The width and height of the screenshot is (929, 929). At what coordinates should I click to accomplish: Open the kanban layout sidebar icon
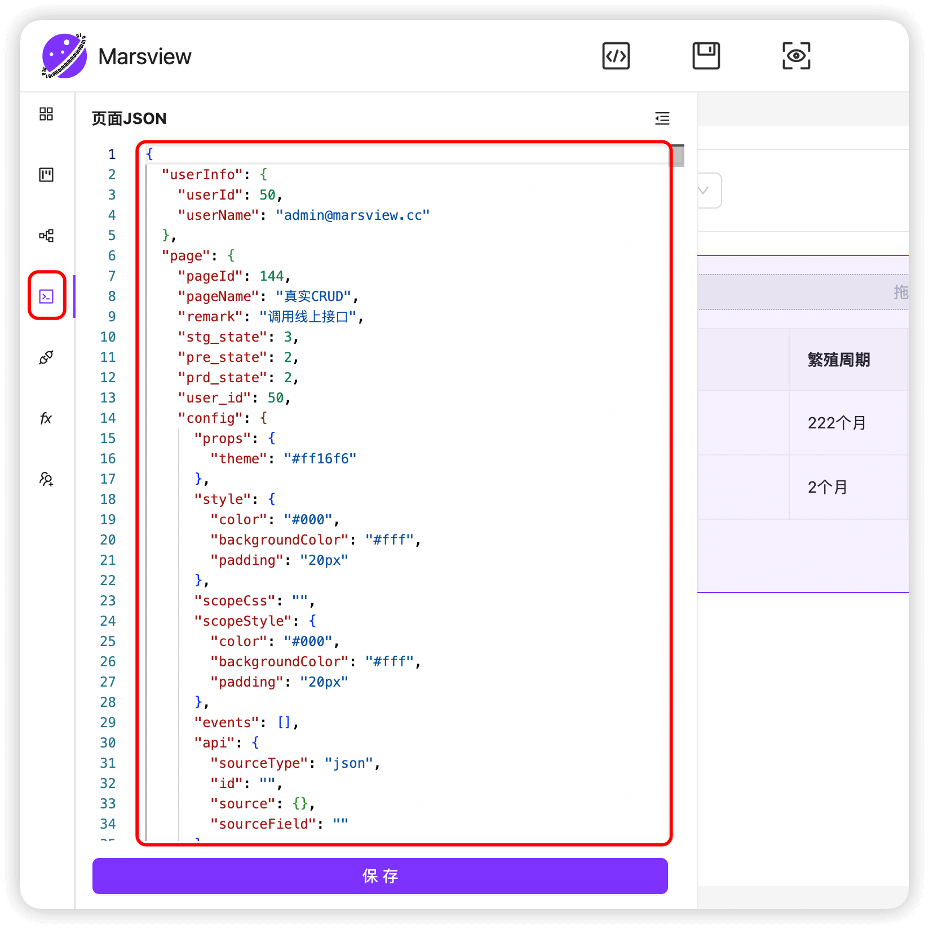point(46,175)
